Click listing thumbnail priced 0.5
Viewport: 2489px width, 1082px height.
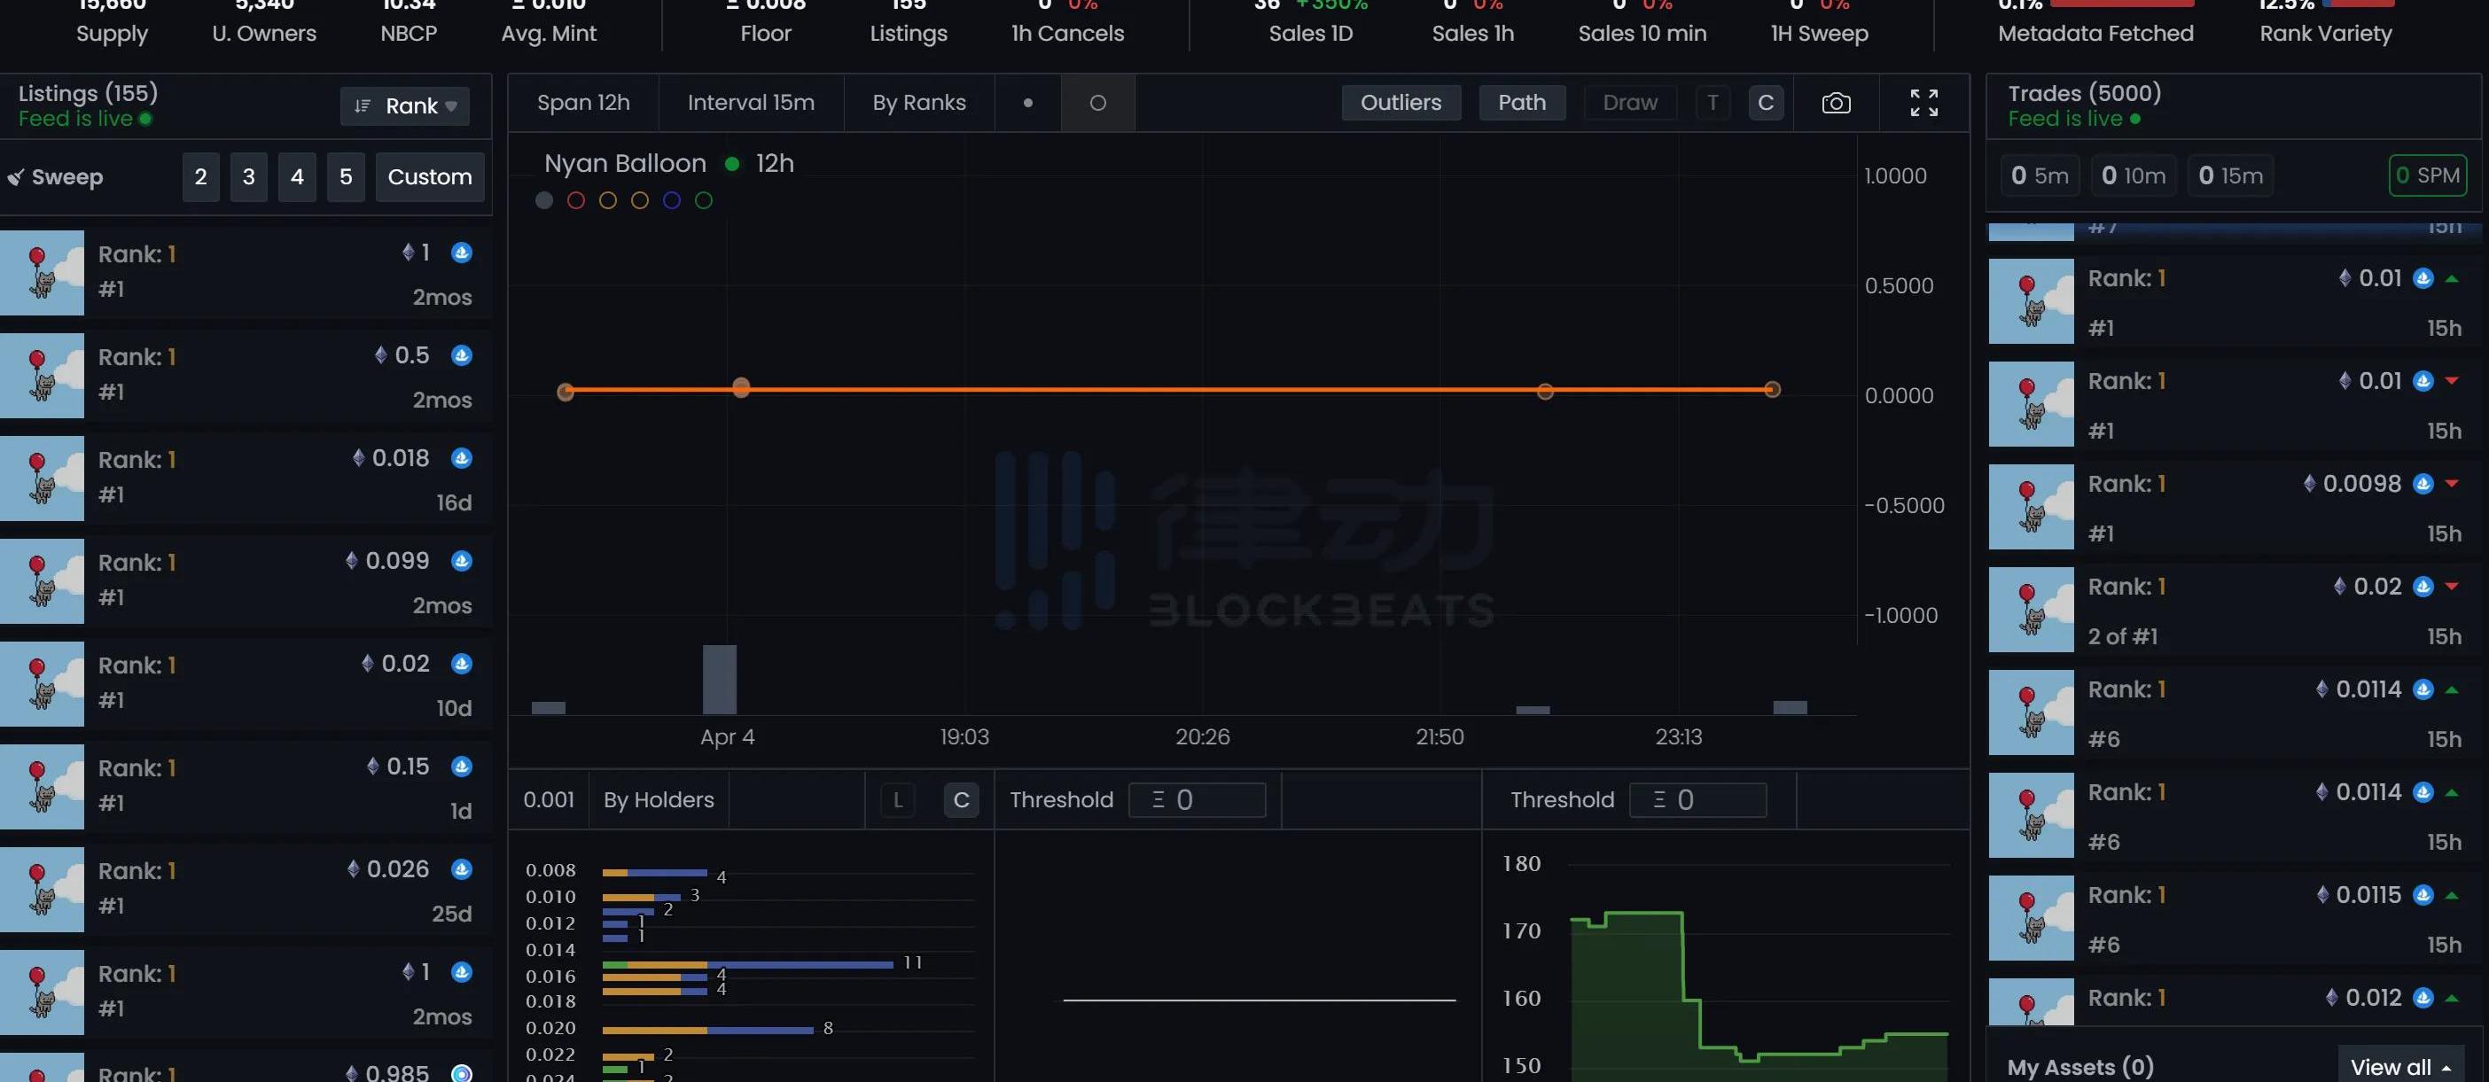[x=42, y=376]
